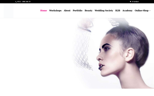The image size is (154, 96).
Task: Open the Portfolio menu item
Action: (78, 10)
